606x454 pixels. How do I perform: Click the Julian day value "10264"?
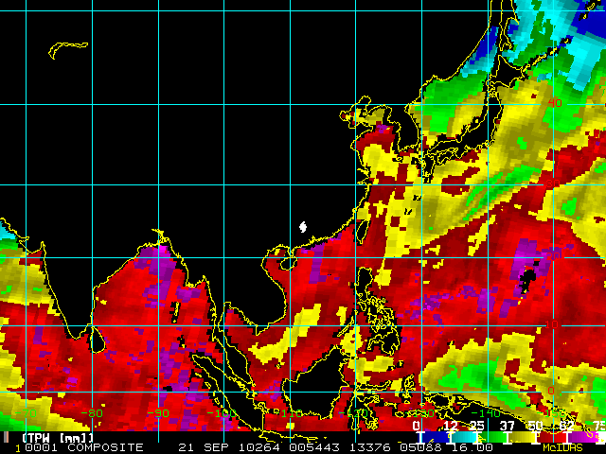point(259,447)
